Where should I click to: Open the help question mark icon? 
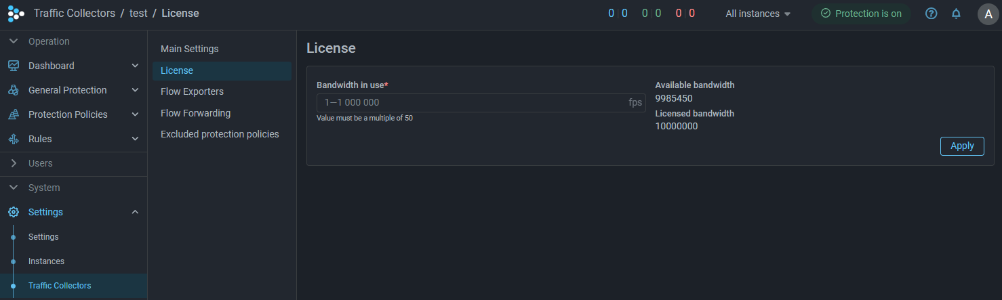tap(931, 14)
